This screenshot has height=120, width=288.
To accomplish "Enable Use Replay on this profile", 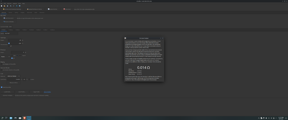I will 1,64.
